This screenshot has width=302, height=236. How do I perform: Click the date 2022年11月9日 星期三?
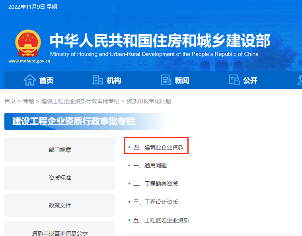tap(35, 7)
